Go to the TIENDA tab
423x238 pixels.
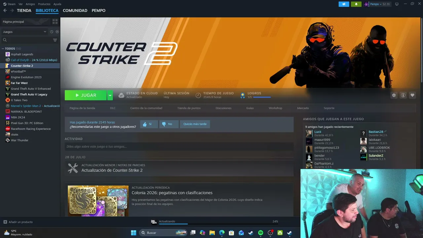(x=24, y=11)
